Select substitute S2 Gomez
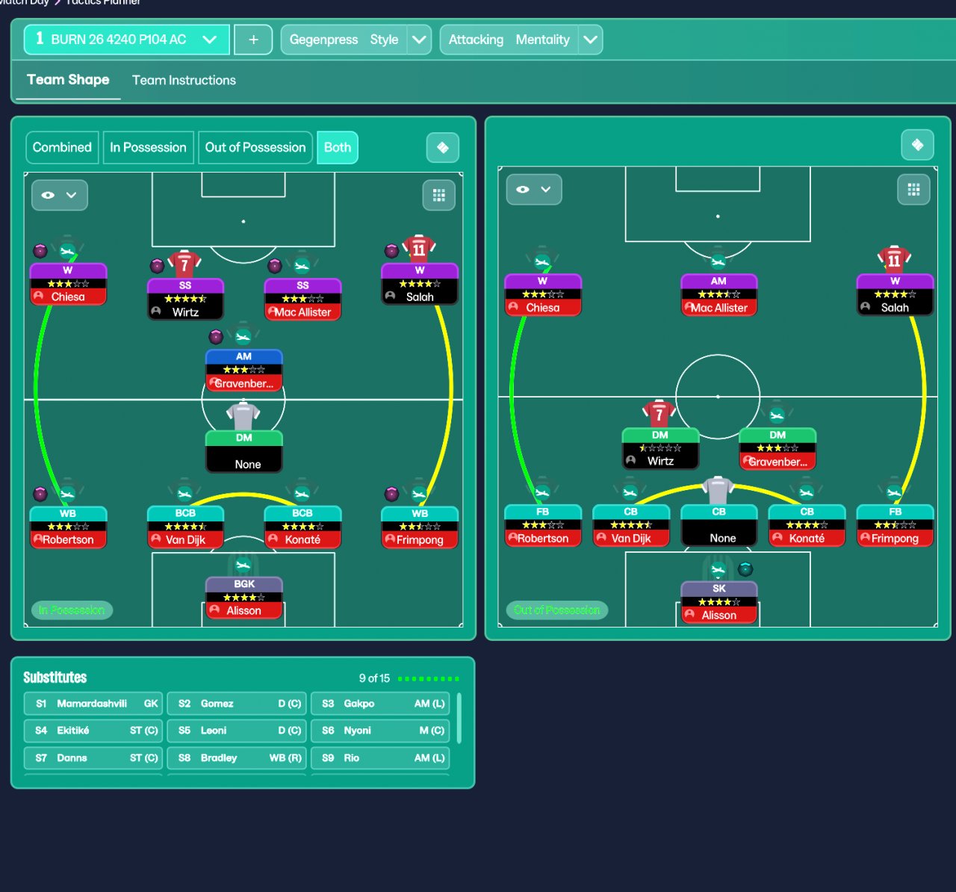The image size is (956, 892). 237,704
